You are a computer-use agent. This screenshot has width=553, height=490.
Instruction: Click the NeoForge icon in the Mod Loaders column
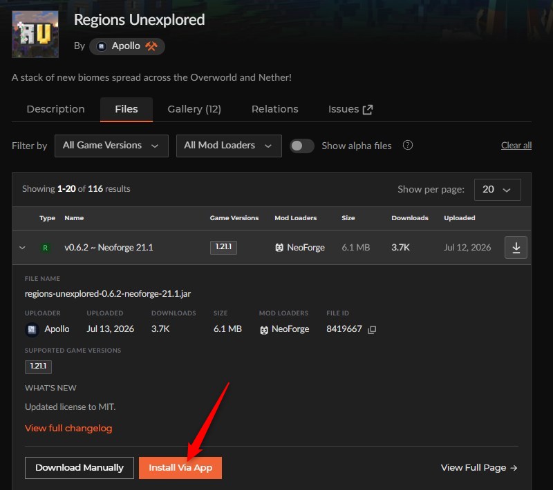279,248
